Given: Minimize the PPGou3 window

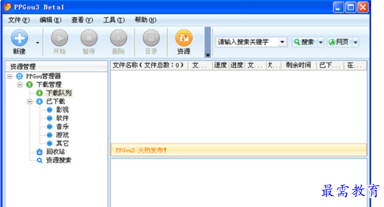Looking at the screenshot, I should [338, 7].
